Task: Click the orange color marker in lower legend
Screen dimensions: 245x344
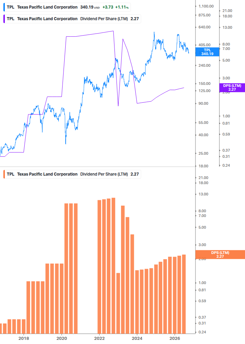Action: point(4,174)
